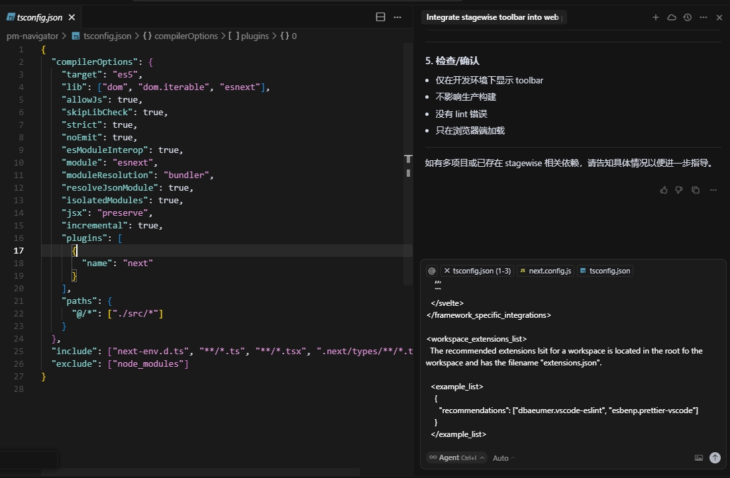
Task: Click the "skipLibCheck": true line
Action: pos(115,112)
